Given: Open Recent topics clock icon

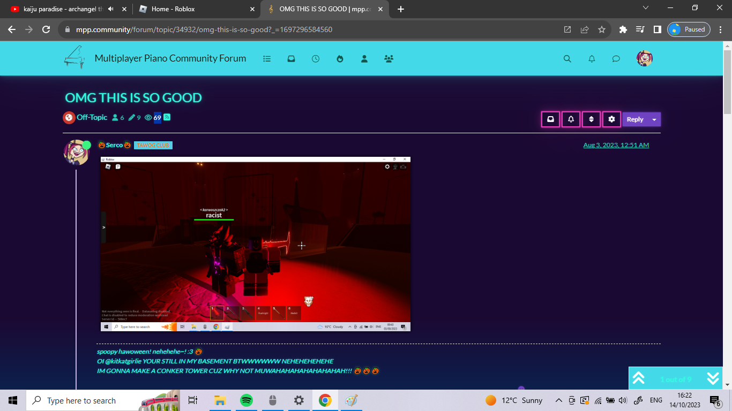Looking at the screenshot, I should coord(316,59).
